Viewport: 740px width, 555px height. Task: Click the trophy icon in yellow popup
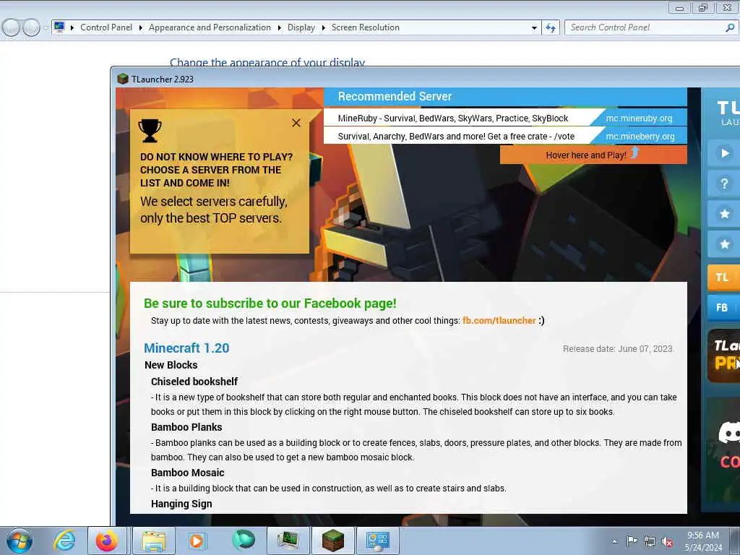click(x=150, y=130)
